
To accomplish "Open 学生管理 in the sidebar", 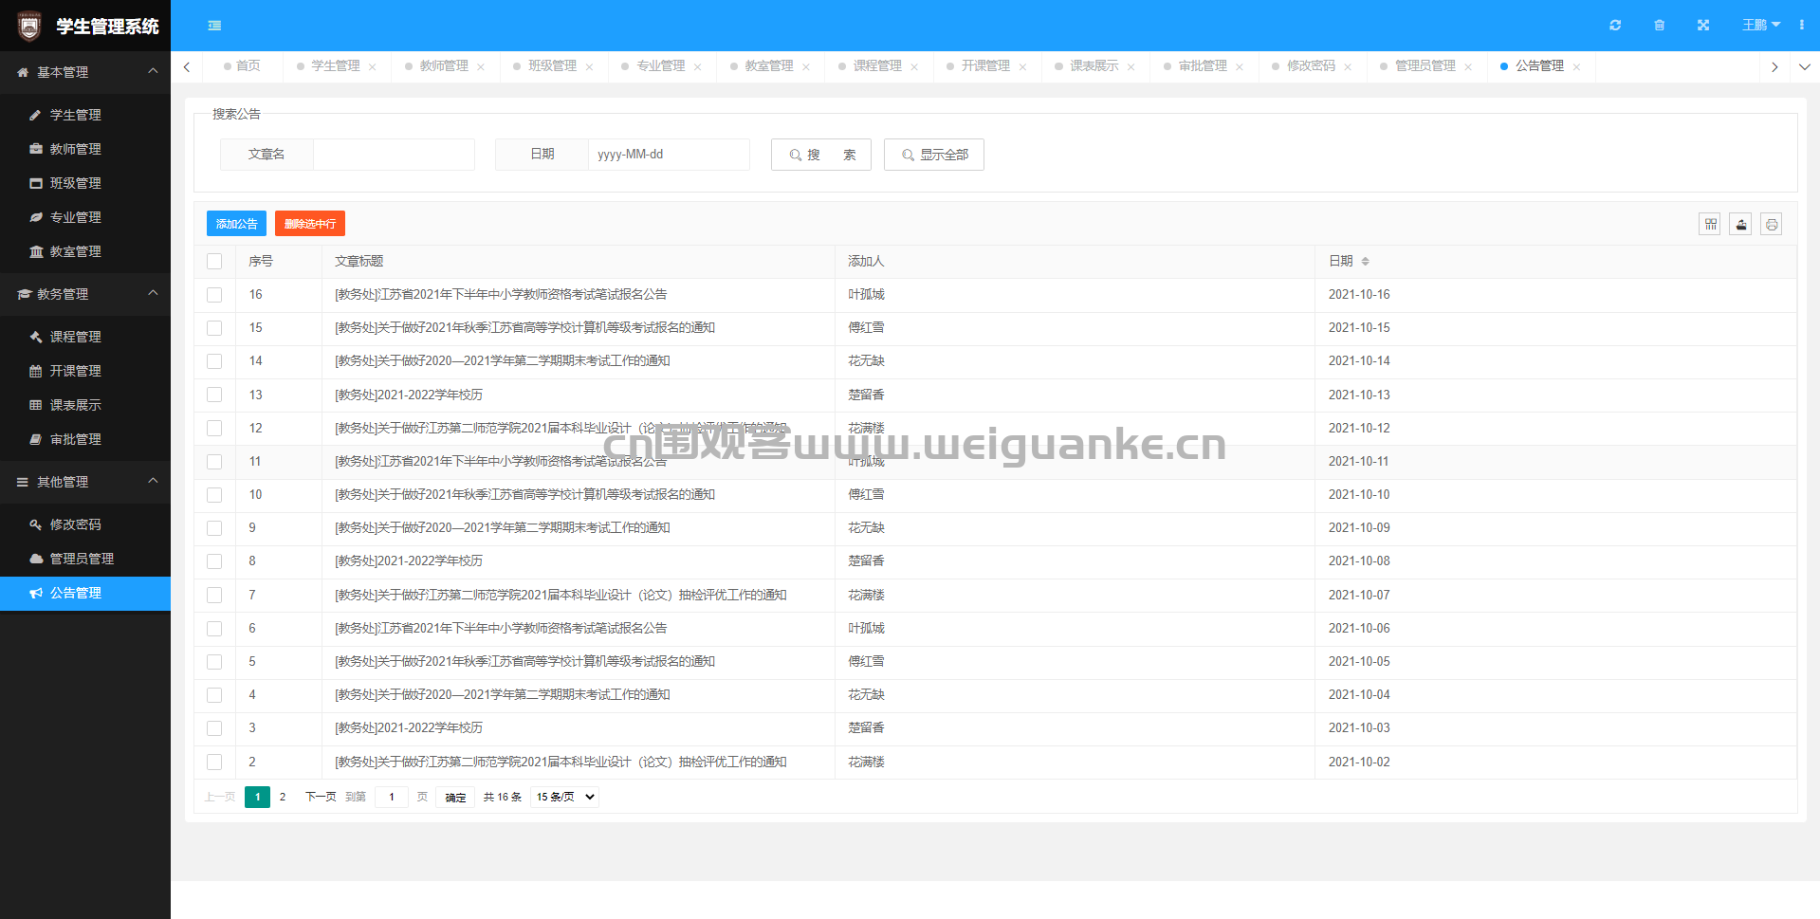I will (x=85, y=115).
